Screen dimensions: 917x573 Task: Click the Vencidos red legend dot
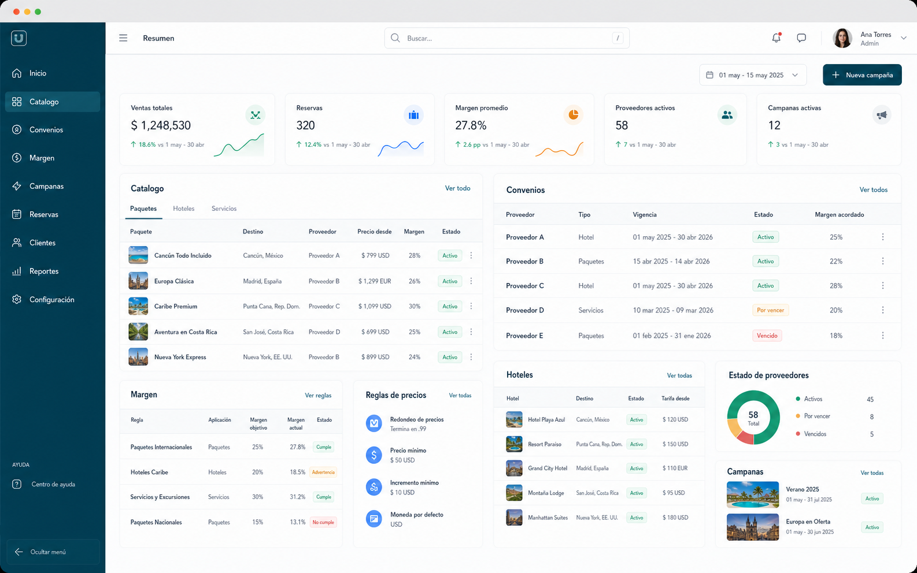pos(798,434)
